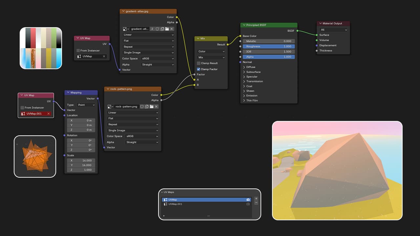This screenshot has width=420, height=236.
Task: Remove a UV map with the minus button
Action: [x=256, y=203]
